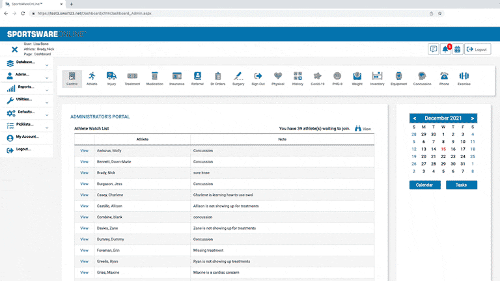Open the Concussion module icon
Viewport: 500px width, 281px height.
click(x=422, y=79)
